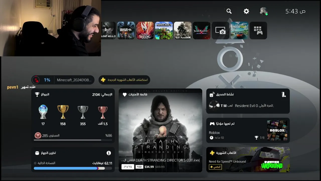Click the Essential tier badge
The image size is (321, 181).
(x=215, y=167)
